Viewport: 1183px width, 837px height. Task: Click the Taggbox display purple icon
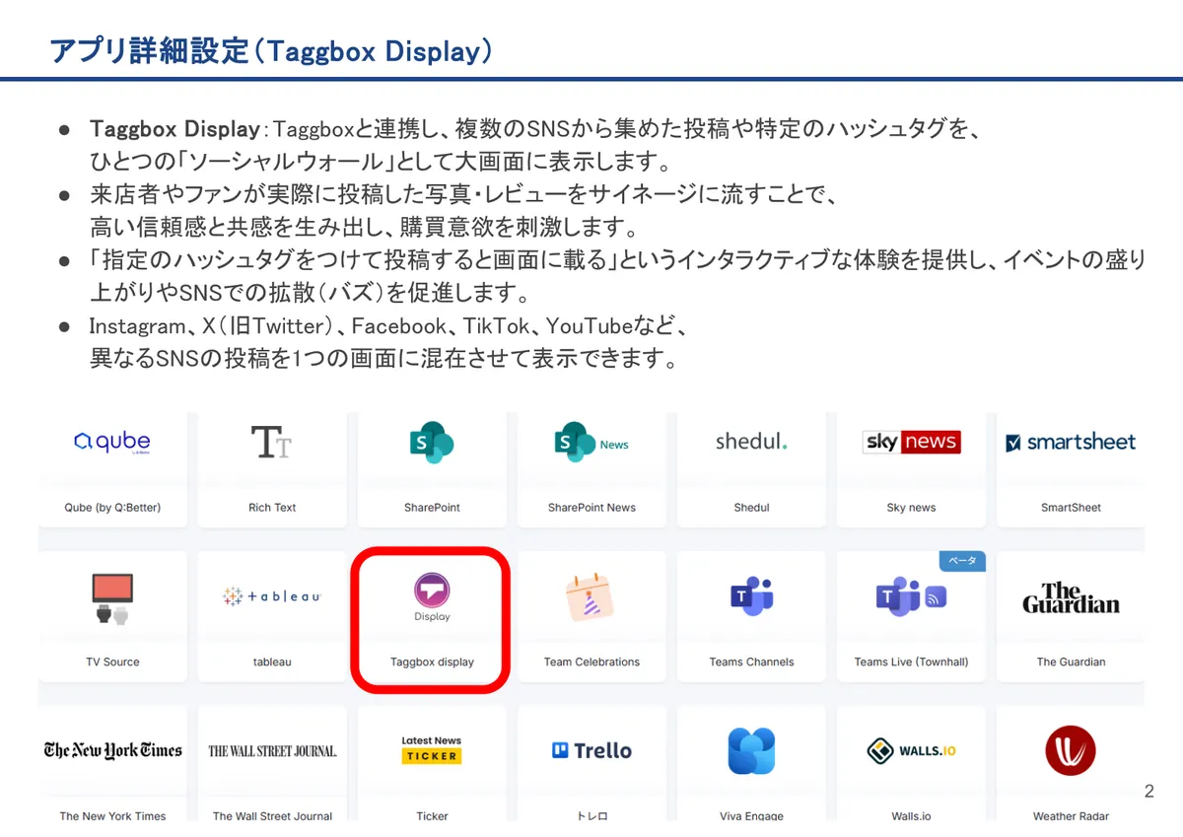pyautogui.click(x=432, y=591)
